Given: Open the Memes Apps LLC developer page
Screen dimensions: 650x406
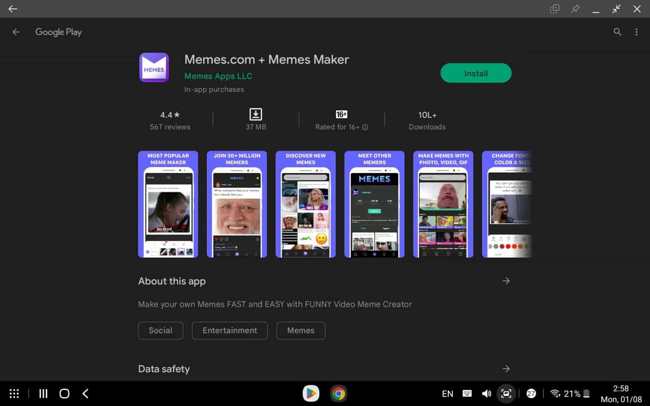Looking at the screenshot, I should click(x=218, y=76).
